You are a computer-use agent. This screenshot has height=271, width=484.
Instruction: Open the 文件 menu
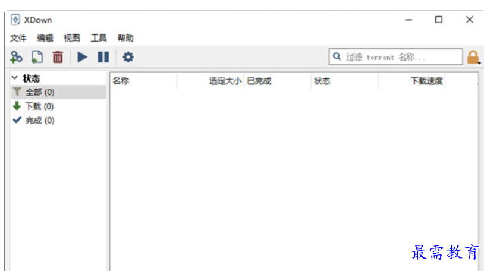pos(18,38)
